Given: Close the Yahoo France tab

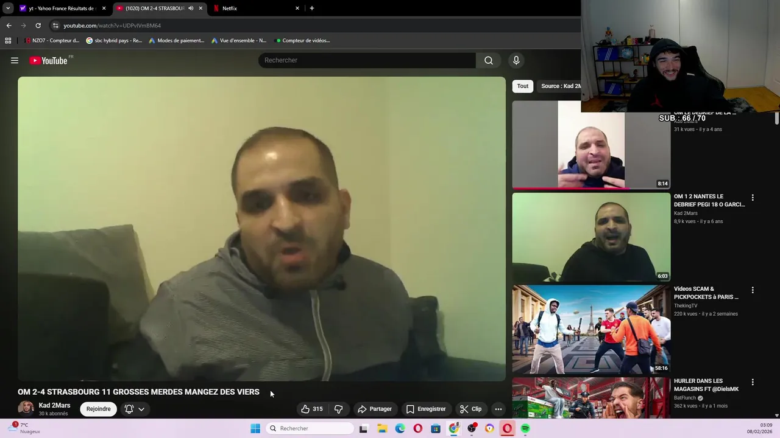Looking at the screenshot, I should pyautogui.click(x=104, y=9).
